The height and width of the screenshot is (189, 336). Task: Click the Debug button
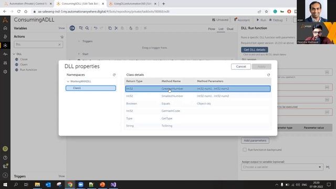pyautogui.click(x=276, y=20)
